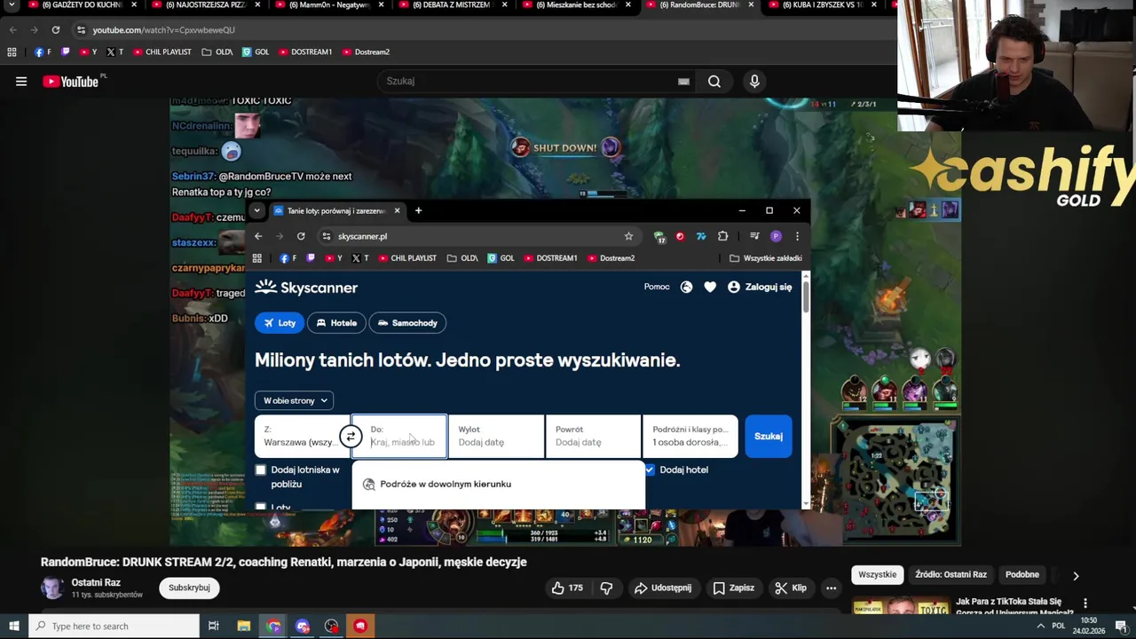Image resolution: width=1136 pixels, height=639 pixels.
Task: Open the Ostatni Raz channel name
Action: 96,583
